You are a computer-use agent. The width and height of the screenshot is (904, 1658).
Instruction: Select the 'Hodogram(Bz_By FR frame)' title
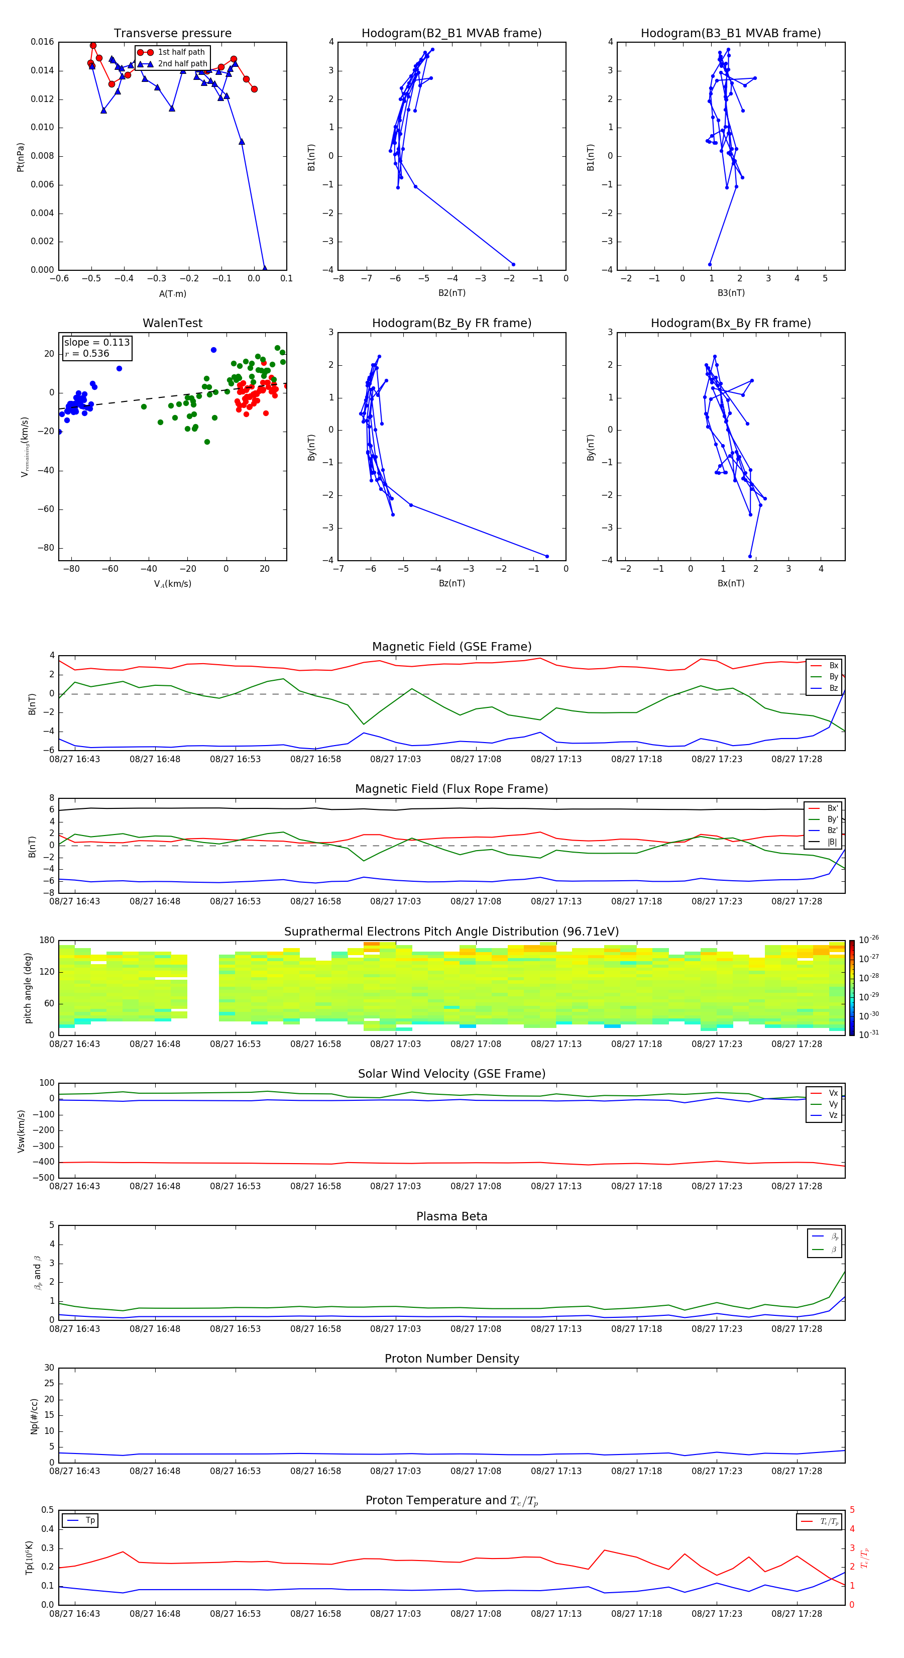point(451,323)
